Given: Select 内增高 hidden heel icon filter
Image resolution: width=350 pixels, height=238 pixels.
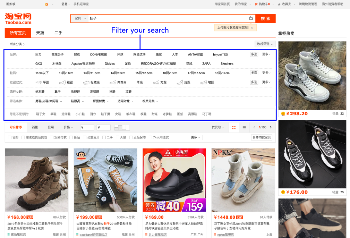Looking at the screenshot, I should pyautogui.click(x=118, y=82).
